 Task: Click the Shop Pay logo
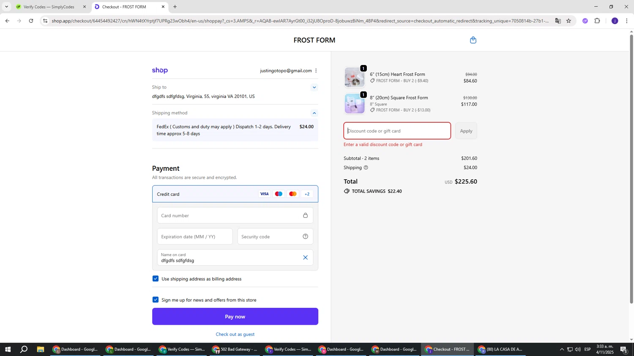click(x=160, y=70)
